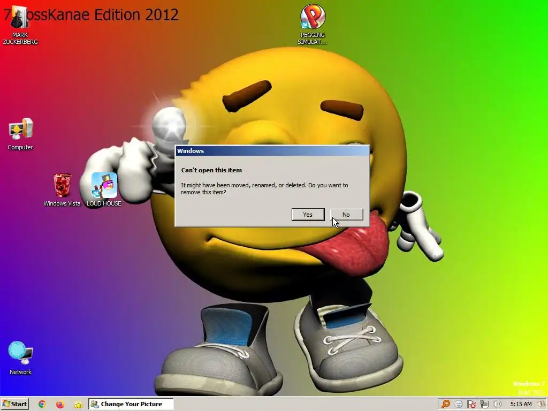
Task: Select the Network desktop icon
Action: [x=20, y=358]
